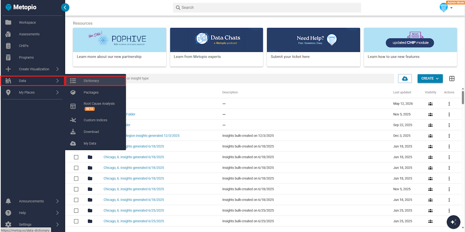
Task: Collapse the sidebar with arrow button
Action: 65,7
